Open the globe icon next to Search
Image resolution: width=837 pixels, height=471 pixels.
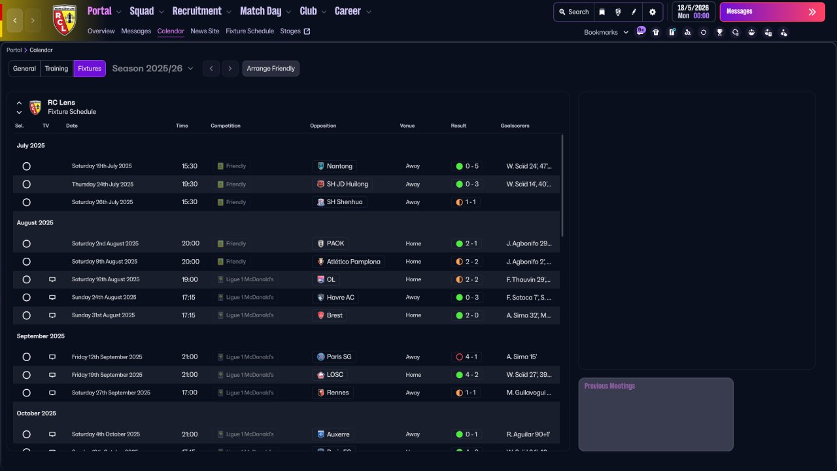coord(618,12)
